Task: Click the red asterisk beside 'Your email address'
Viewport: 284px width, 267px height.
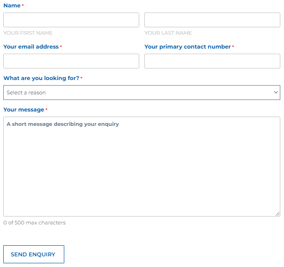Action: 61,47
